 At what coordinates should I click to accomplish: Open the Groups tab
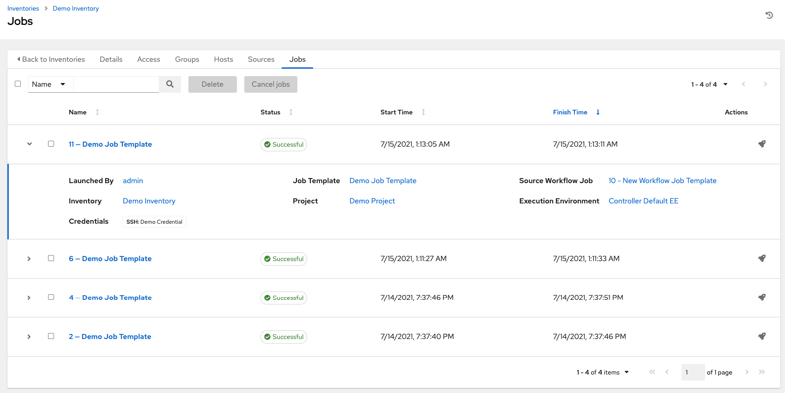(x=187, y=60)
